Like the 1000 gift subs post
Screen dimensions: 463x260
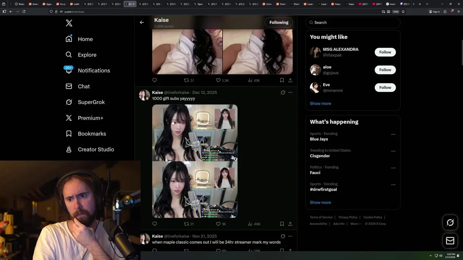(x=221, y=224)
